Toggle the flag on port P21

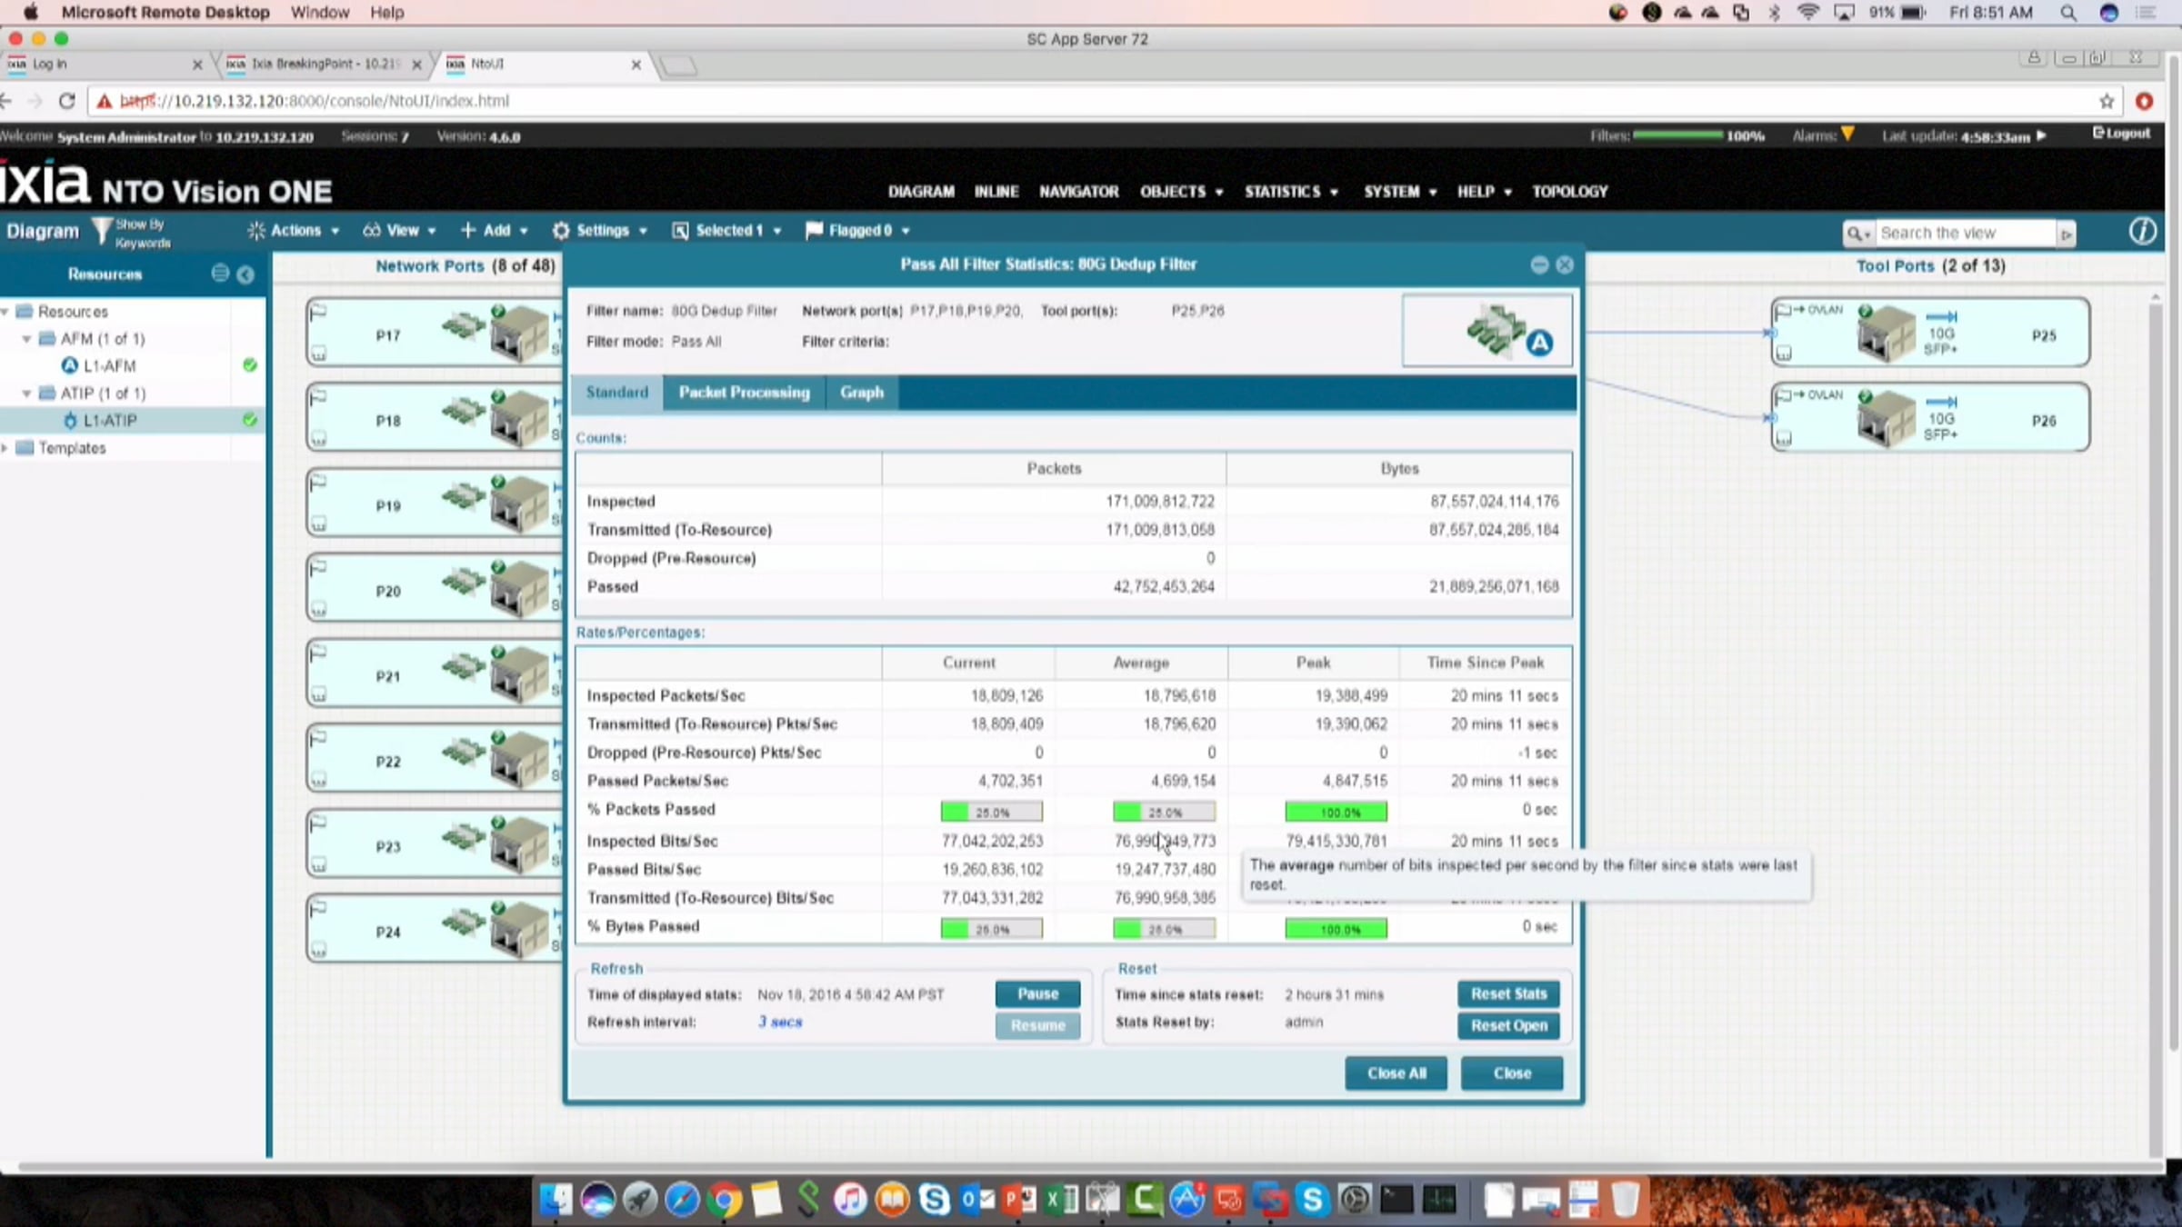318,654
